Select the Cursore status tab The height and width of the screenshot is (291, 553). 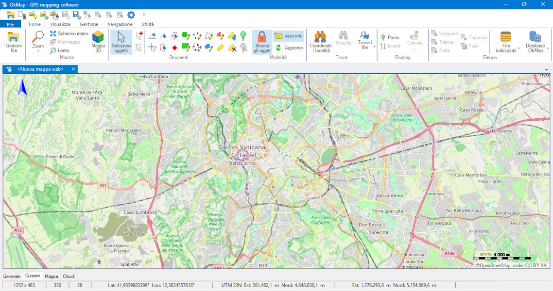[x=33, y=276]
